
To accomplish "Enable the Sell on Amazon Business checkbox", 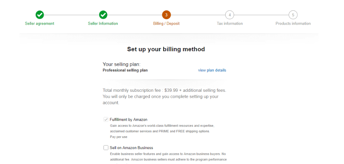I will [x=106, y=148].
